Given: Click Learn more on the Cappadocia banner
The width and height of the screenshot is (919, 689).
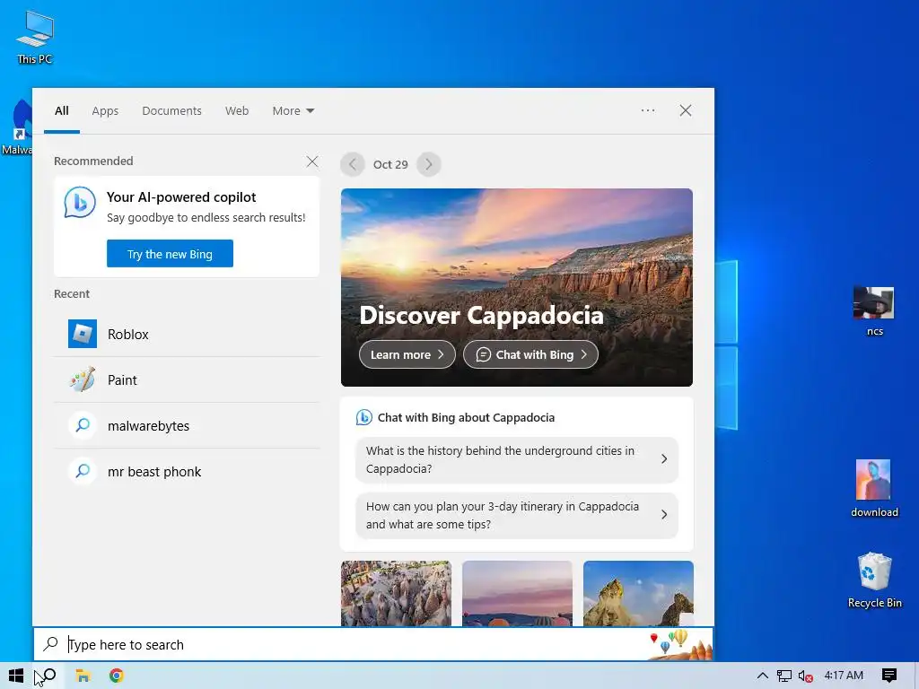Looking at the screenshot, I should pos(407,354).
